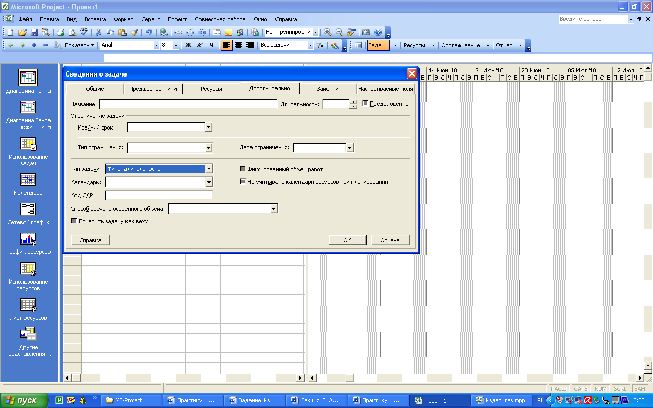Click the OK button in dialog
The image size is (653, 408).
coord(347,240)
